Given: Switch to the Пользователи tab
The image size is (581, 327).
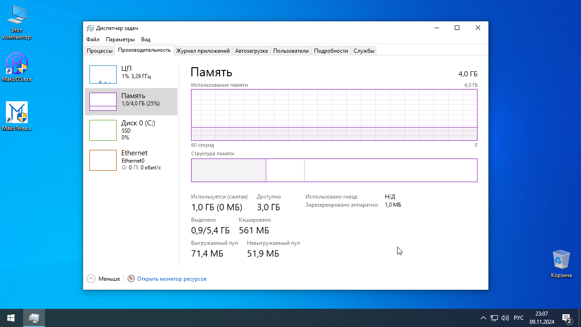Looking at the screenshot, I should [291, 51].
